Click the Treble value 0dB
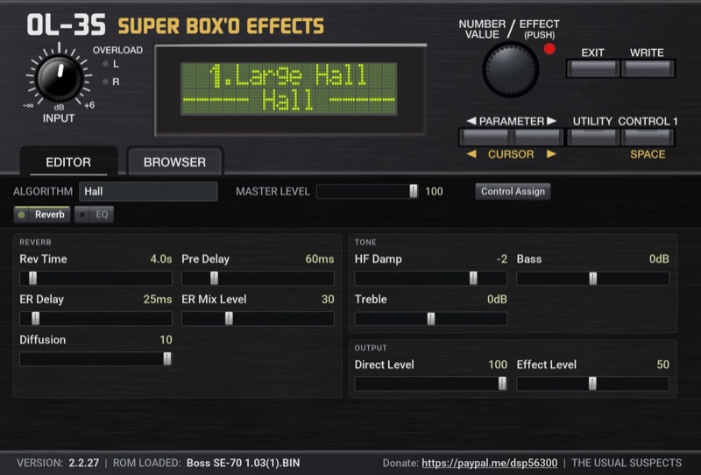Image resolution: width=701 pixels, height=475 pixels. (497, 299)
